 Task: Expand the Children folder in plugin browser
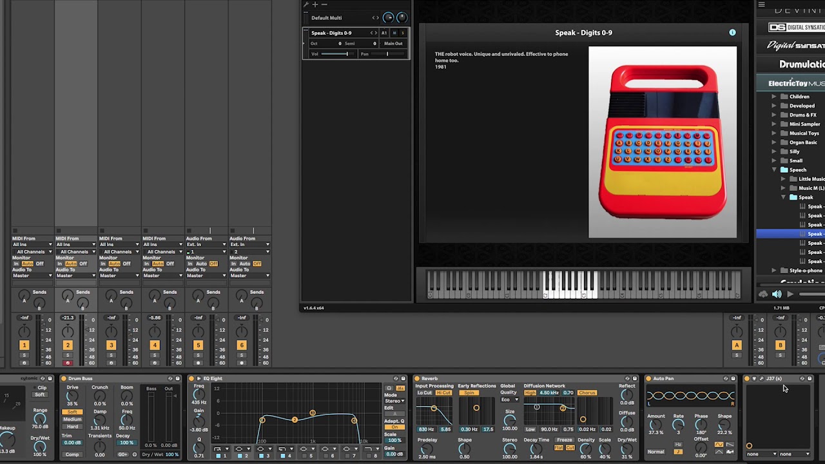[774, 97]
